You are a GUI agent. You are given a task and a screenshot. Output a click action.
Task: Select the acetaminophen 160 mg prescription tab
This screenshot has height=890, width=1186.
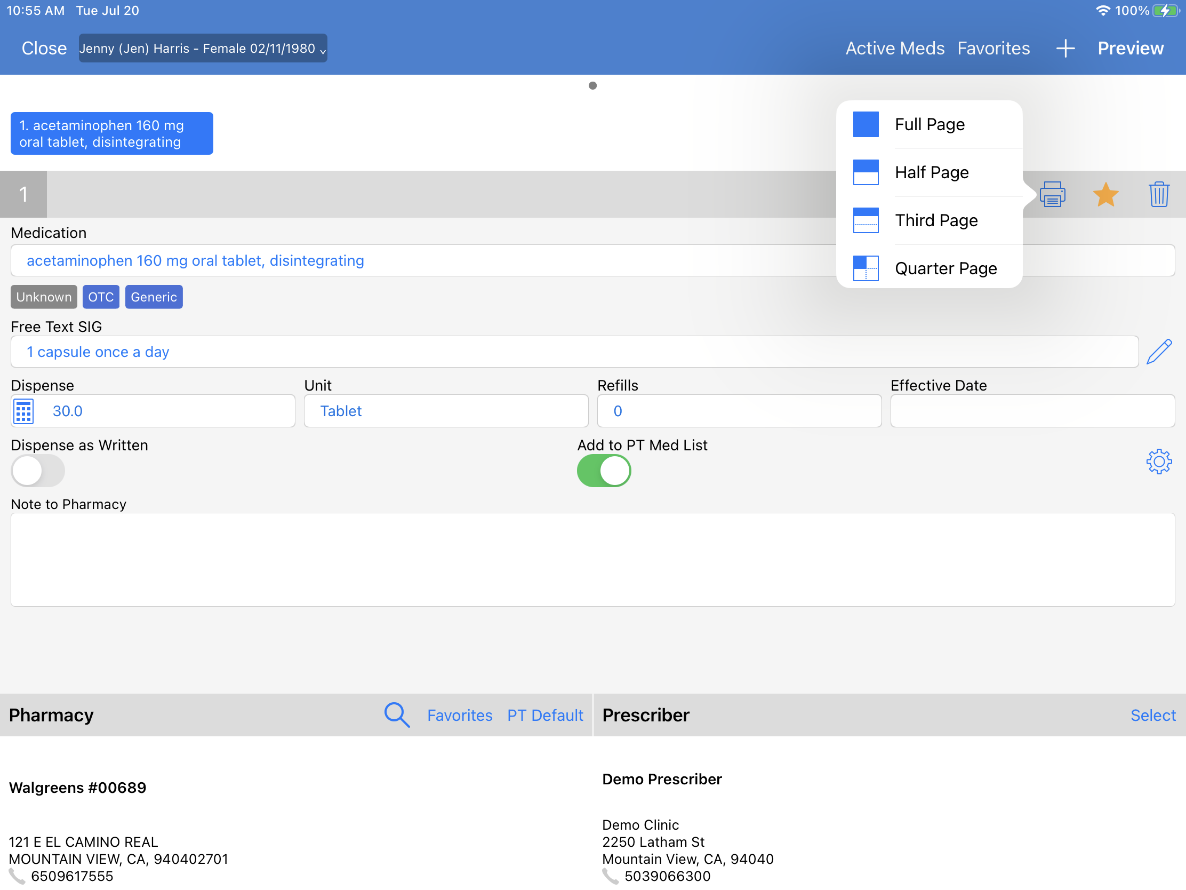(112, 133)
